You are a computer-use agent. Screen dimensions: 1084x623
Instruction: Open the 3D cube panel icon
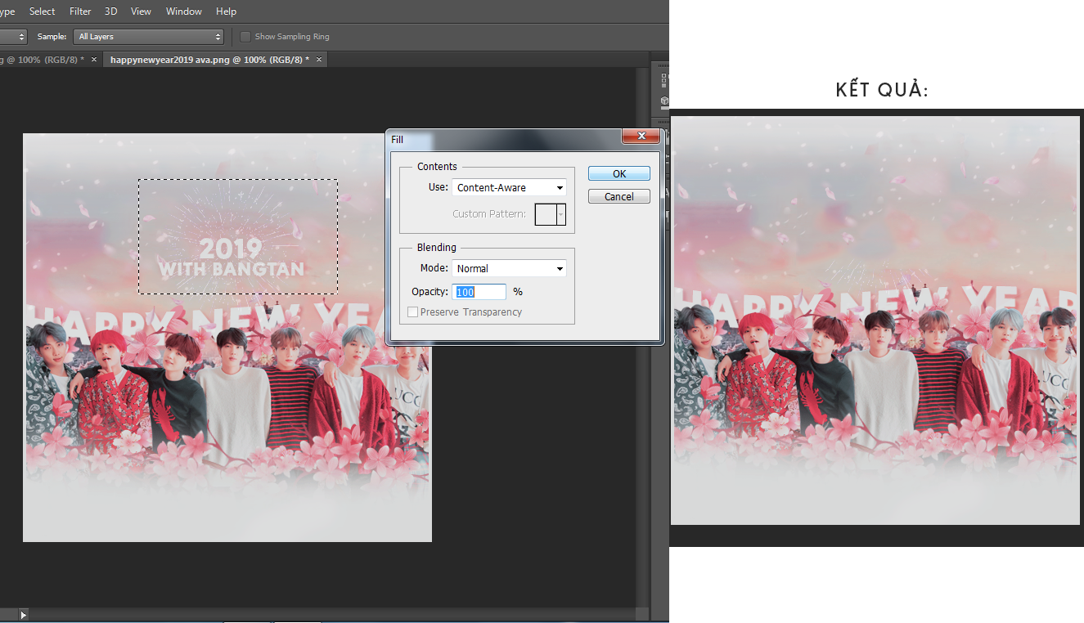(664, 101)
